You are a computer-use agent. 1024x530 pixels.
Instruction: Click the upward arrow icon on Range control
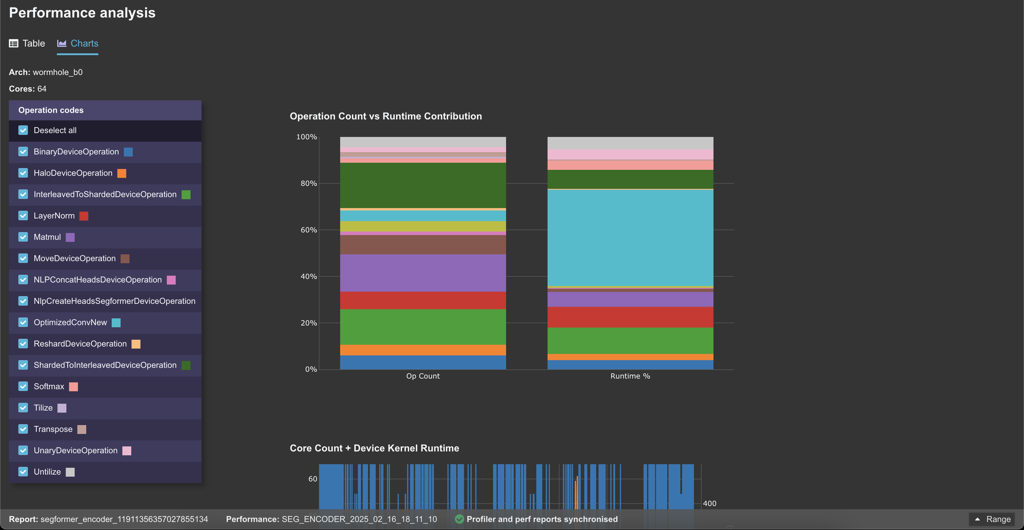[977, 519]
